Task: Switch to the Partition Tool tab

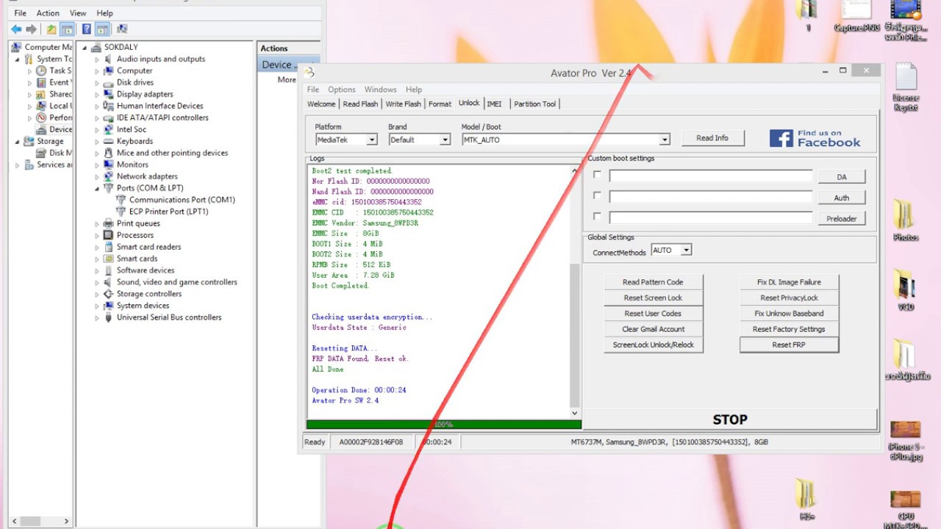Action: pos(535,104)
